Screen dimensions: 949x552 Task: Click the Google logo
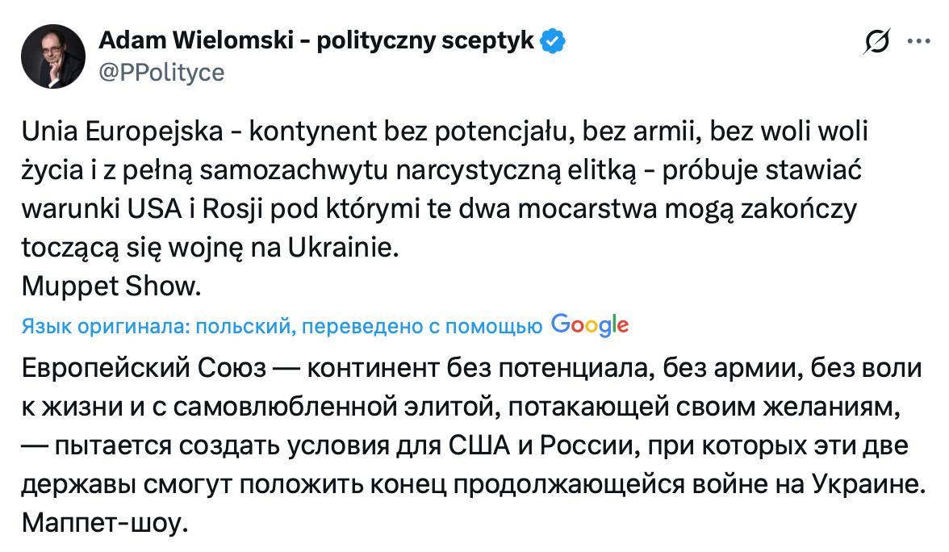point(589,324)
